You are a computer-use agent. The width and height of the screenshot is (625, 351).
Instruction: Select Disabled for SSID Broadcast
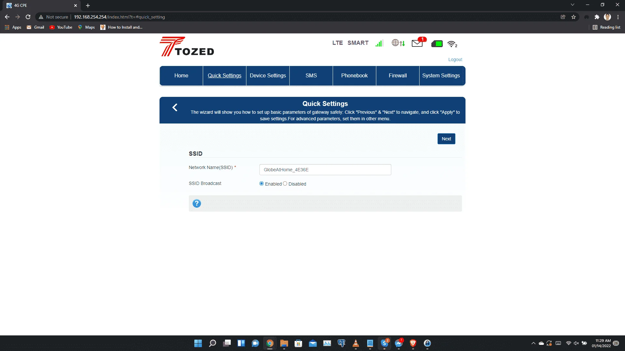tap(285, 184)
